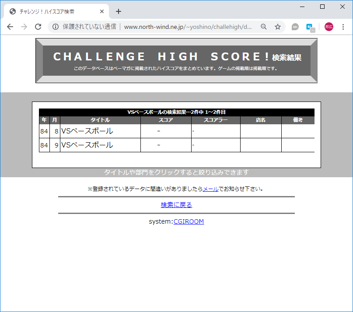Viewport: 353px width, 312px height.
Task: Select the チャレンジ!ハイスコア検索 tab
Action: (52, 11)
